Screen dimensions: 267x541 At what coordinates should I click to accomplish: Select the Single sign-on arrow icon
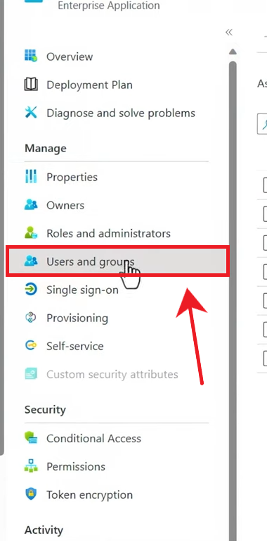pos(31,290)
